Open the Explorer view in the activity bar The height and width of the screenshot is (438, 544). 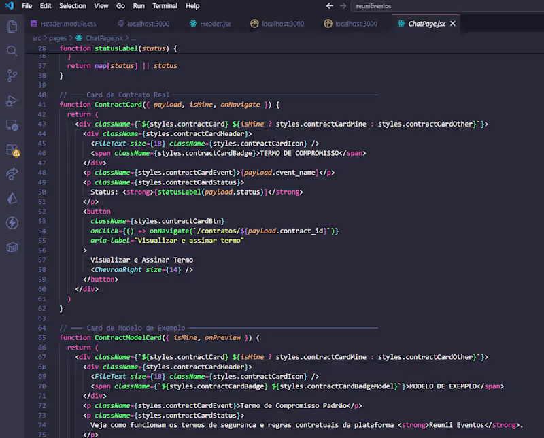[x=12, y=27]
